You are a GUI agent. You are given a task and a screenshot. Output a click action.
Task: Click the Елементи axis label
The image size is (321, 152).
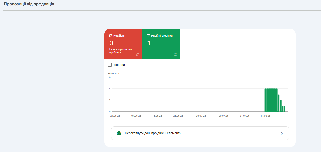pos(113,73)
